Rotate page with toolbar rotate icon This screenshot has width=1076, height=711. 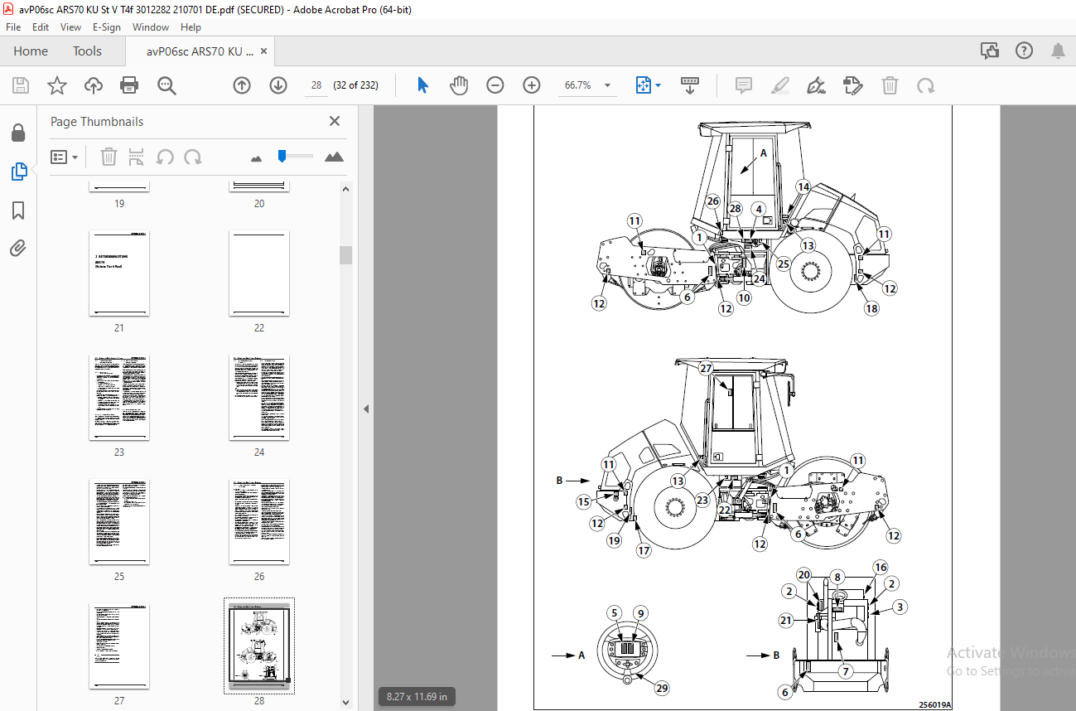coord(925,85)
